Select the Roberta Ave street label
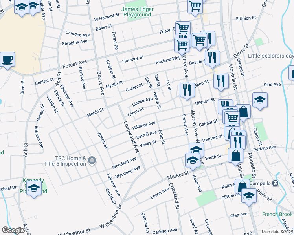Image resolution: width=294 pixels, height=235 pixels. pos(39,137)
